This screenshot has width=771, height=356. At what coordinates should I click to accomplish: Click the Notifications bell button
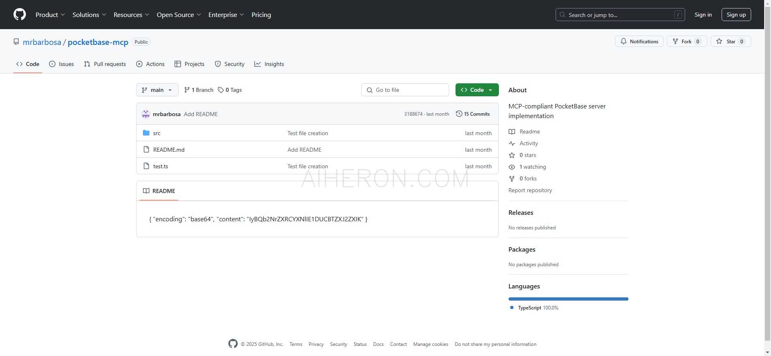point(639,41)
